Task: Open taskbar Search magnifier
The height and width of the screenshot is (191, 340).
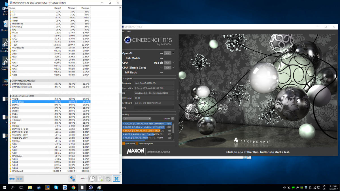Action: pos(13,187)
